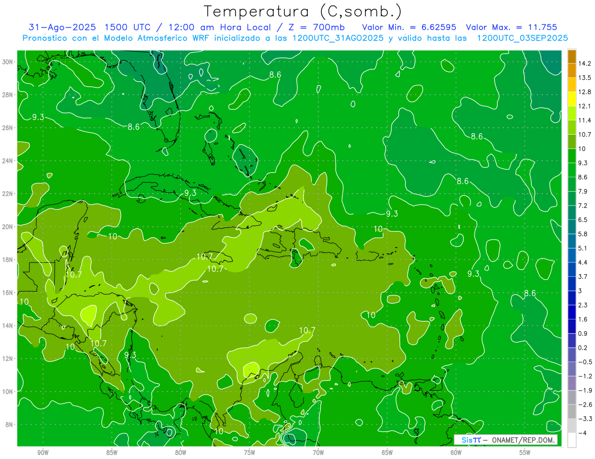Click 'Valor Max. = 11.755' in header
Viewport: 595px width, 459px height.
coord(511,27)
